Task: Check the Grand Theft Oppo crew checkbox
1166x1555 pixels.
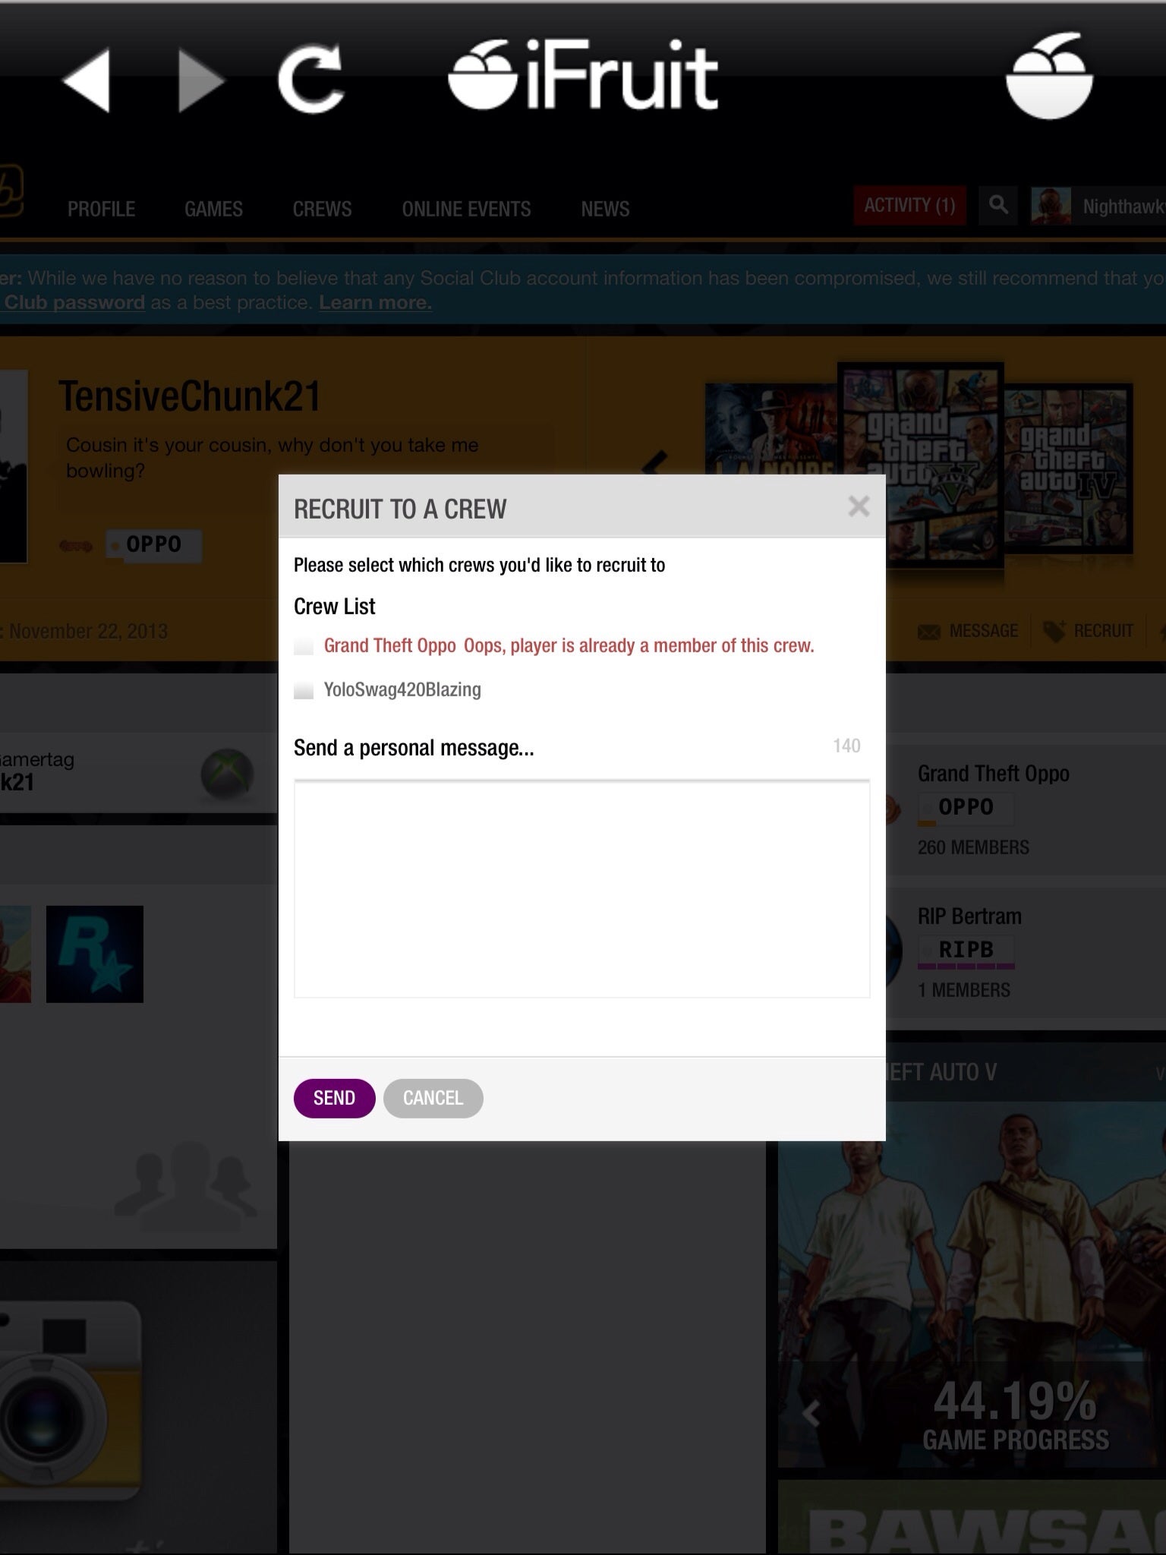Action: 304,646
